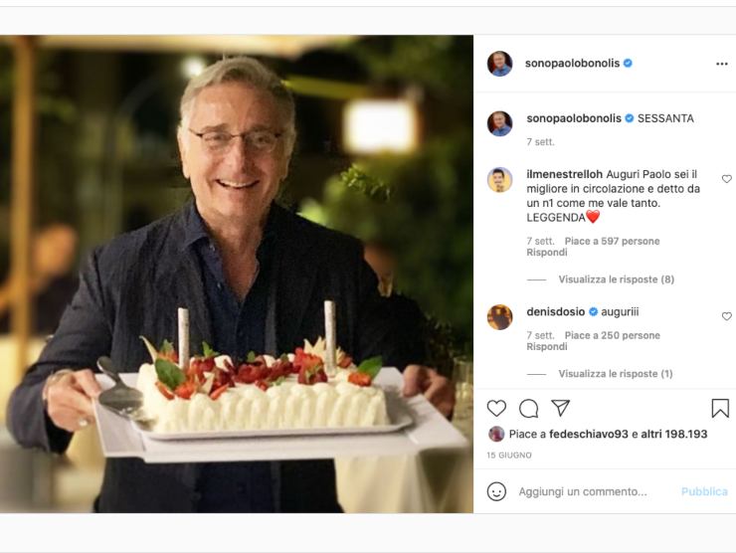Viewport: 736px width, 553px height.
Task: Save post with the bookmark icon
Action: (x=720, y=408)
